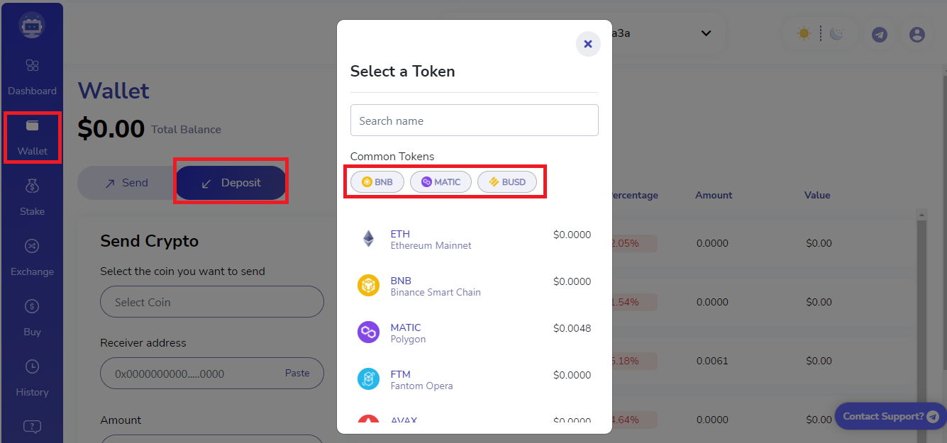The width and height of the screenshot is (947, 443).
Task: Choose ETH Ethereum Mainnet from token list
Action: coord(475,240)
